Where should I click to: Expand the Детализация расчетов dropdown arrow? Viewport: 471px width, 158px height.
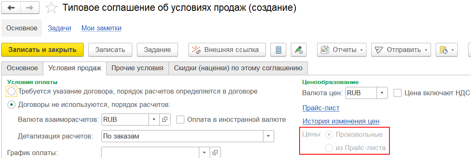(x=268, y=136)
